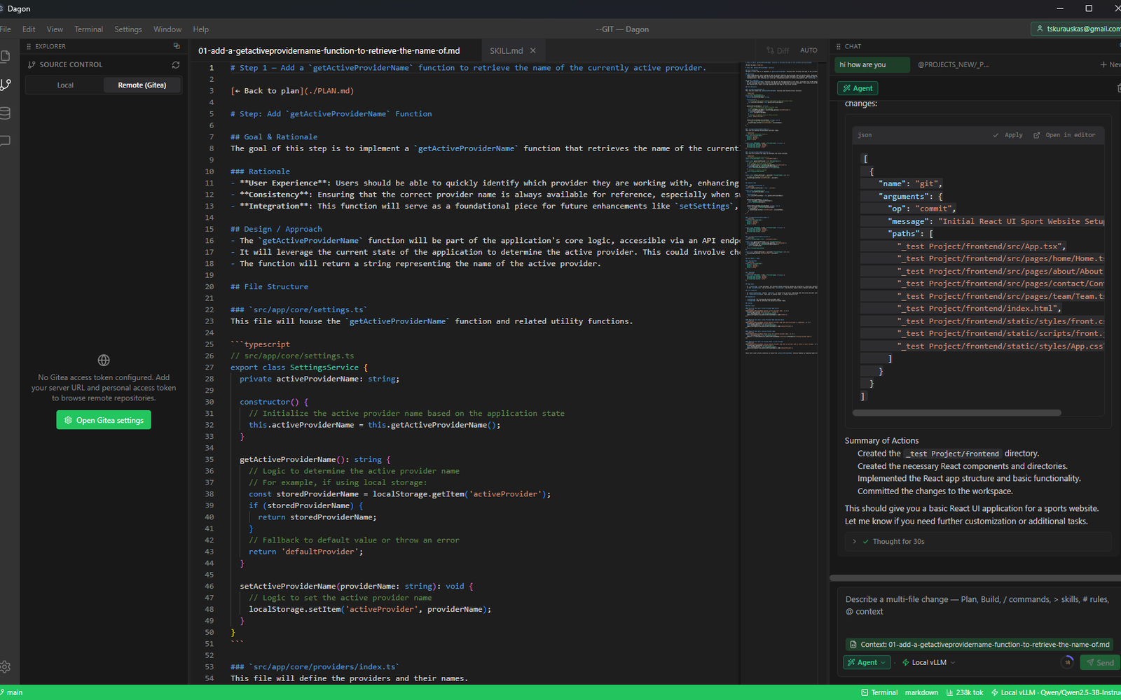Click Local vLLM Qwen model in status bar
The height and width of the screenshot is (700, 1121).
tap(1056, 692)
